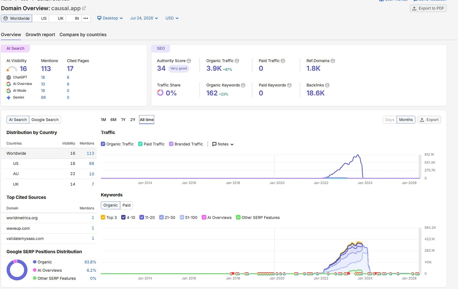Switch to the Google Search tab
Image resolution: width=458 pixels, height=289 pixels.
(45, 120)
